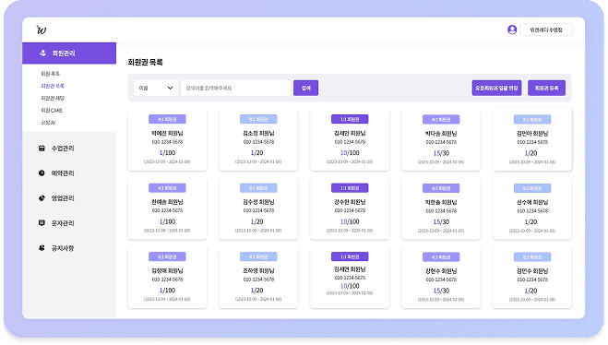Click the W logo in the header
Screen dimensions: 608x345
pos(42,30)
